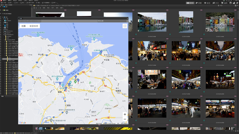The image size is (239, 134).
Task: Select the RAW_DUMP folder in tree
Action: pos(11,61)
